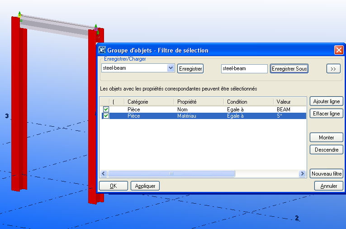Viewport: 346px width, 229px height.
Task: Click Pièce category in the Matériau row
Action: click(134, 116)
